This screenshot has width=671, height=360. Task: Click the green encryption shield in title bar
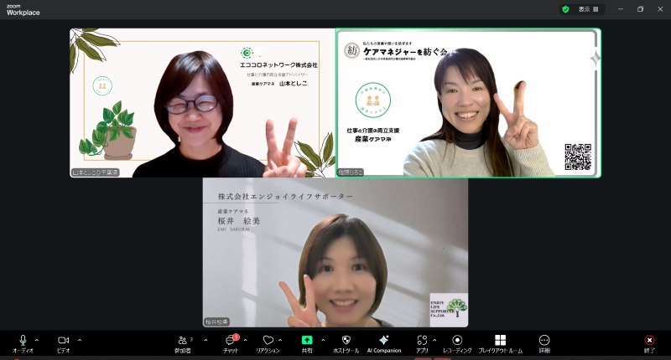click(565, 9)
